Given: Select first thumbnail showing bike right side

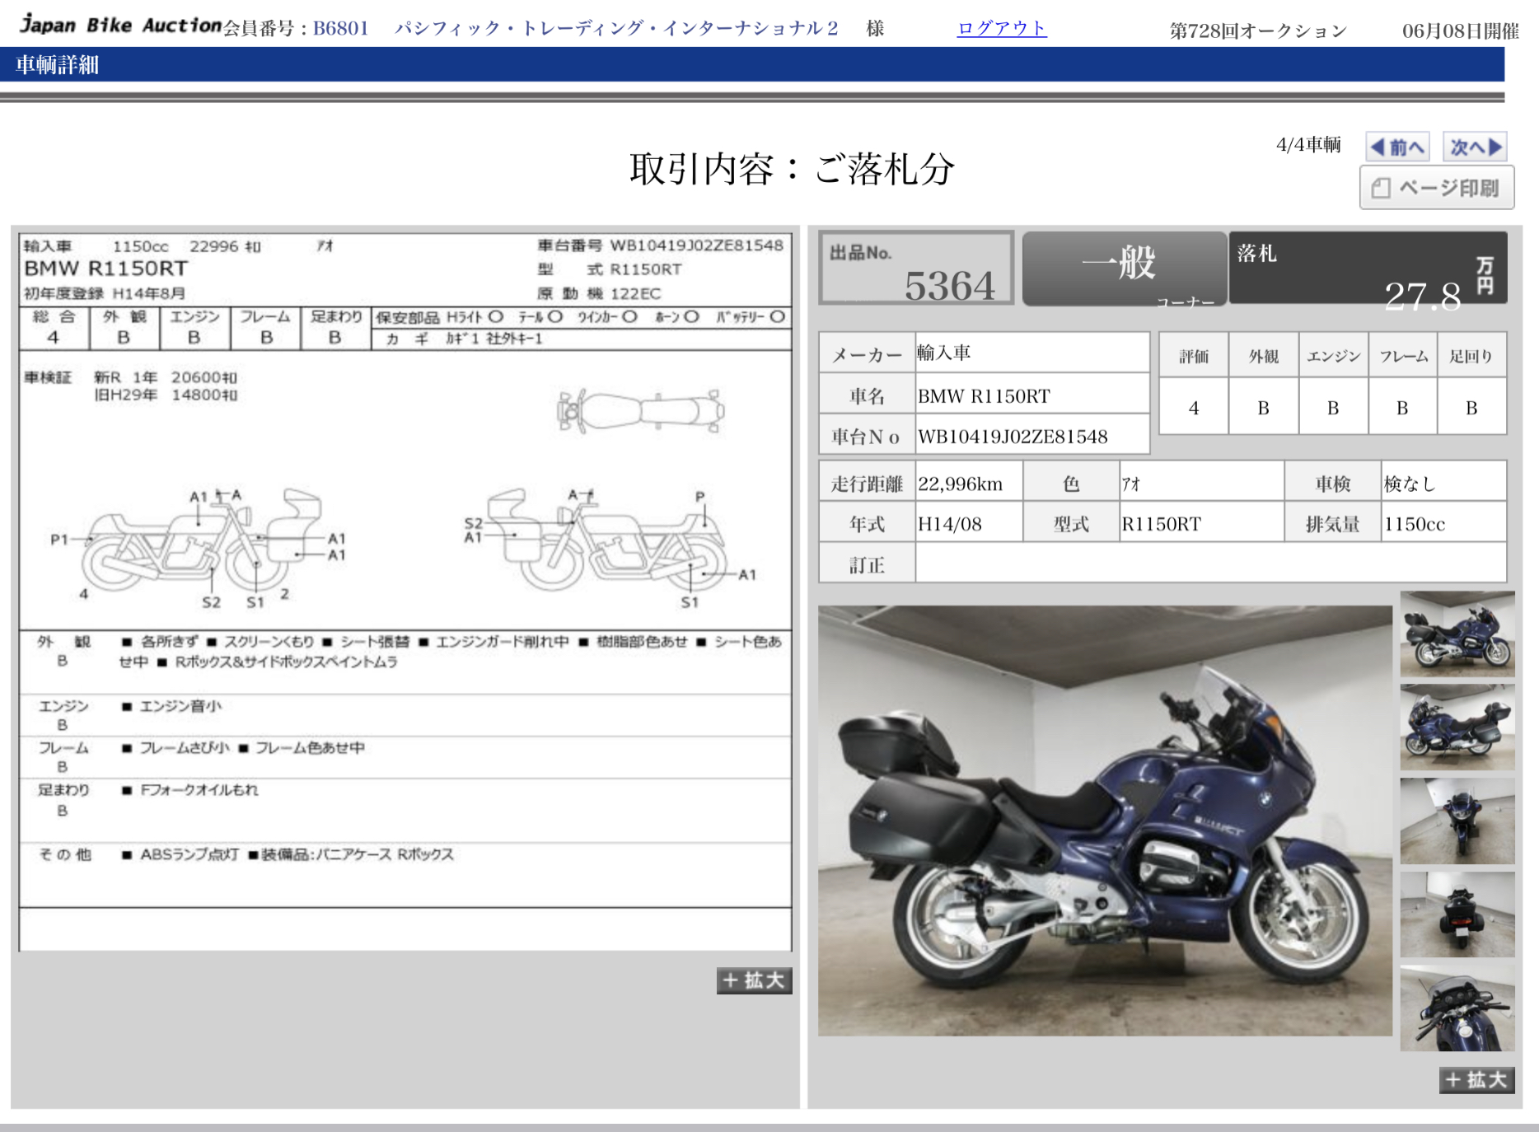Looking at the screenshot, I should [1457, 634].
